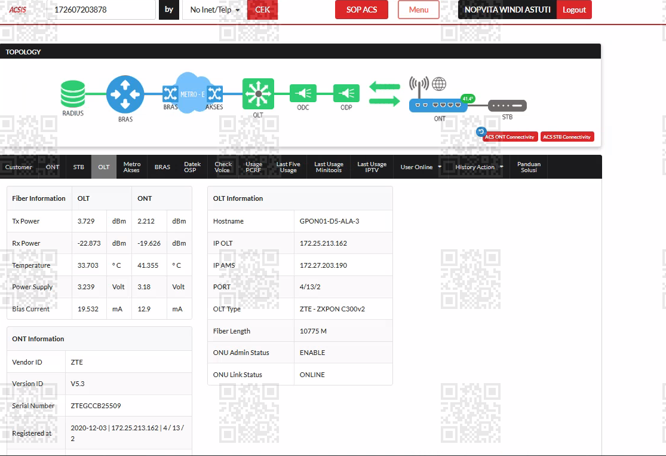Click the ONT Rx Power value -19.626
The width and height of the screenshot is (666, 456).
[x=149, y=243]
